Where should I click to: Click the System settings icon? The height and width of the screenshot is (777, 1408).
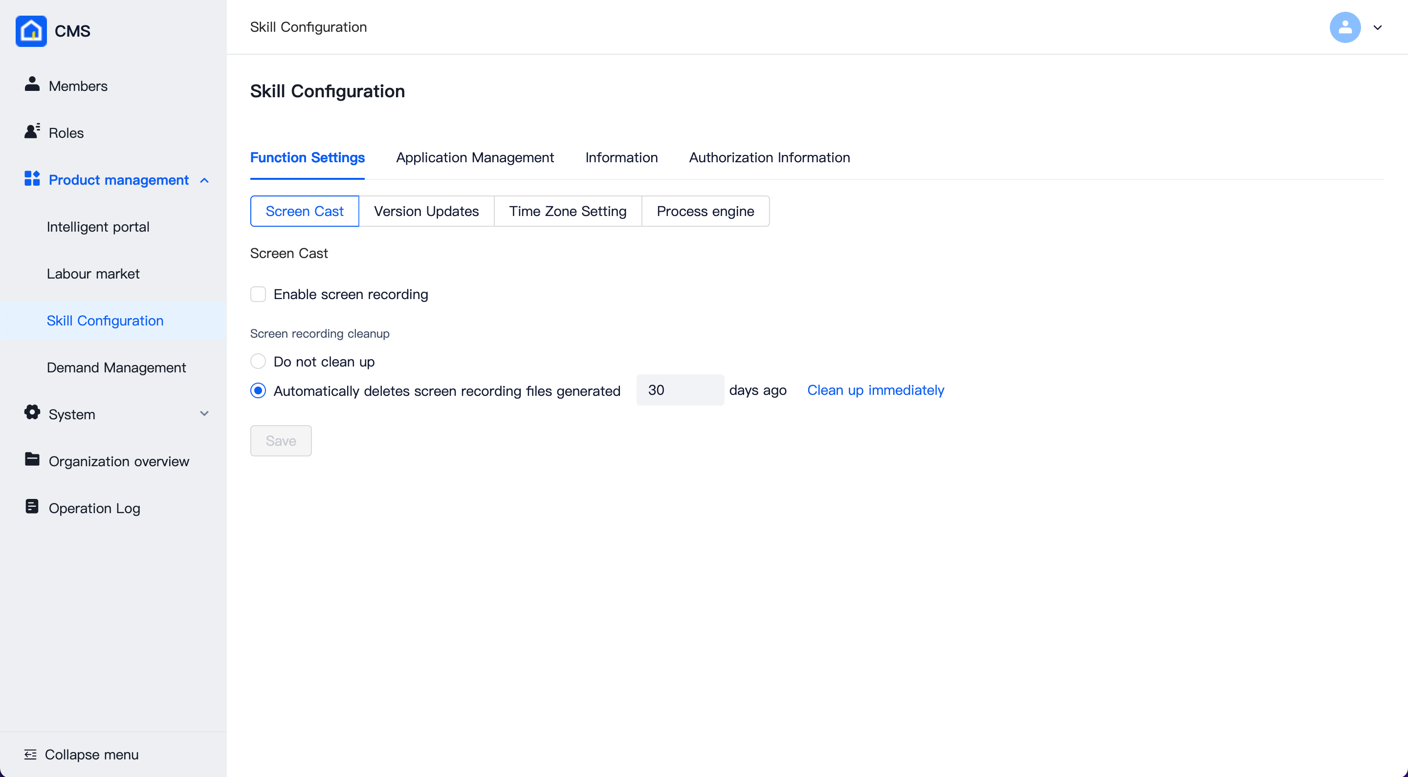tap(33, 413)
